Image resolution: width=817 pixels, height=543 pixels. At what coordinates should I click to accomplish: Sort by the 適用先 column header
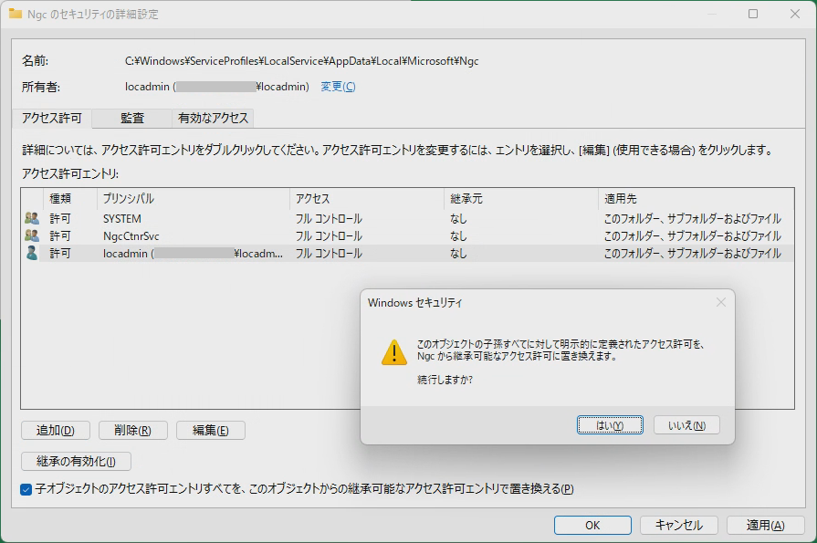[x=697, y=199]
